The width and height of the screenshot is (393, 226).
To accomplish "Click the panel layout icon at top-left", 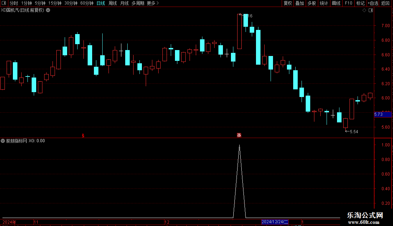I will [4, 3].
